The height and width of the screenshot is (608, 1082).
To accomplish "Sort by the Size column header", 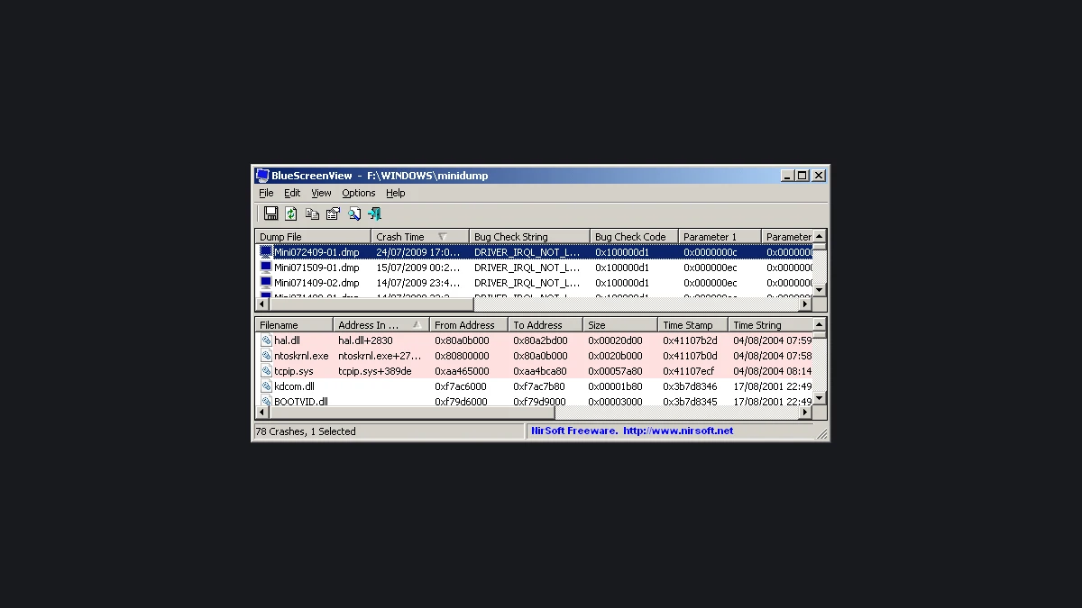I will coord(619,325).
